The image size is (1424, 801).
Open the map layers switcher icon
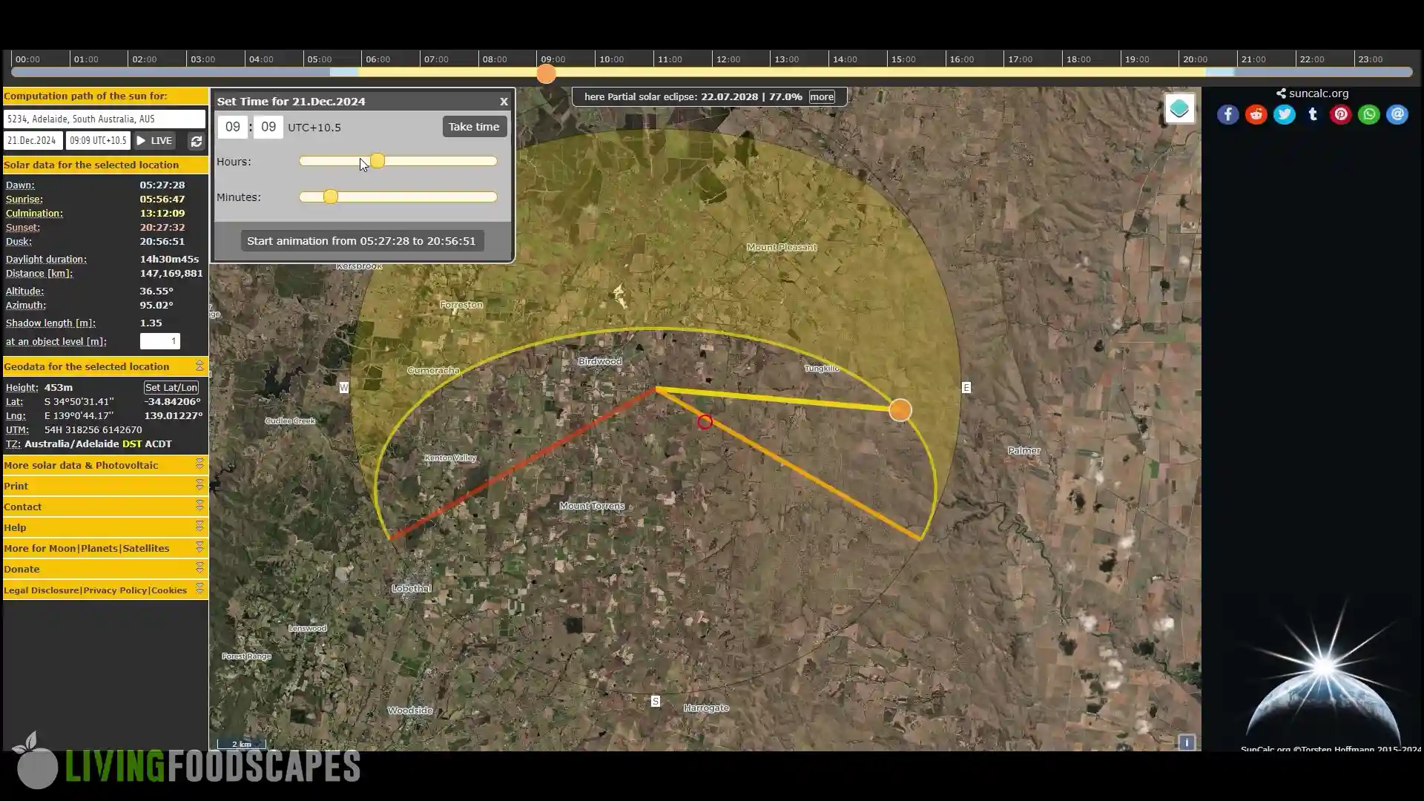coord(1179,109)
